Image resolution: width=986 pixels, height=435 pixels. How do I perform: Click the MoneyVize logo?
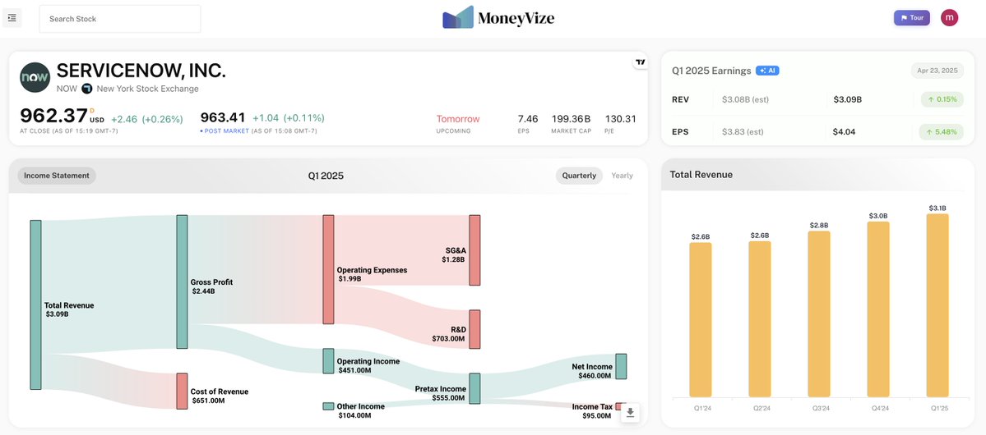coord(498,18)
